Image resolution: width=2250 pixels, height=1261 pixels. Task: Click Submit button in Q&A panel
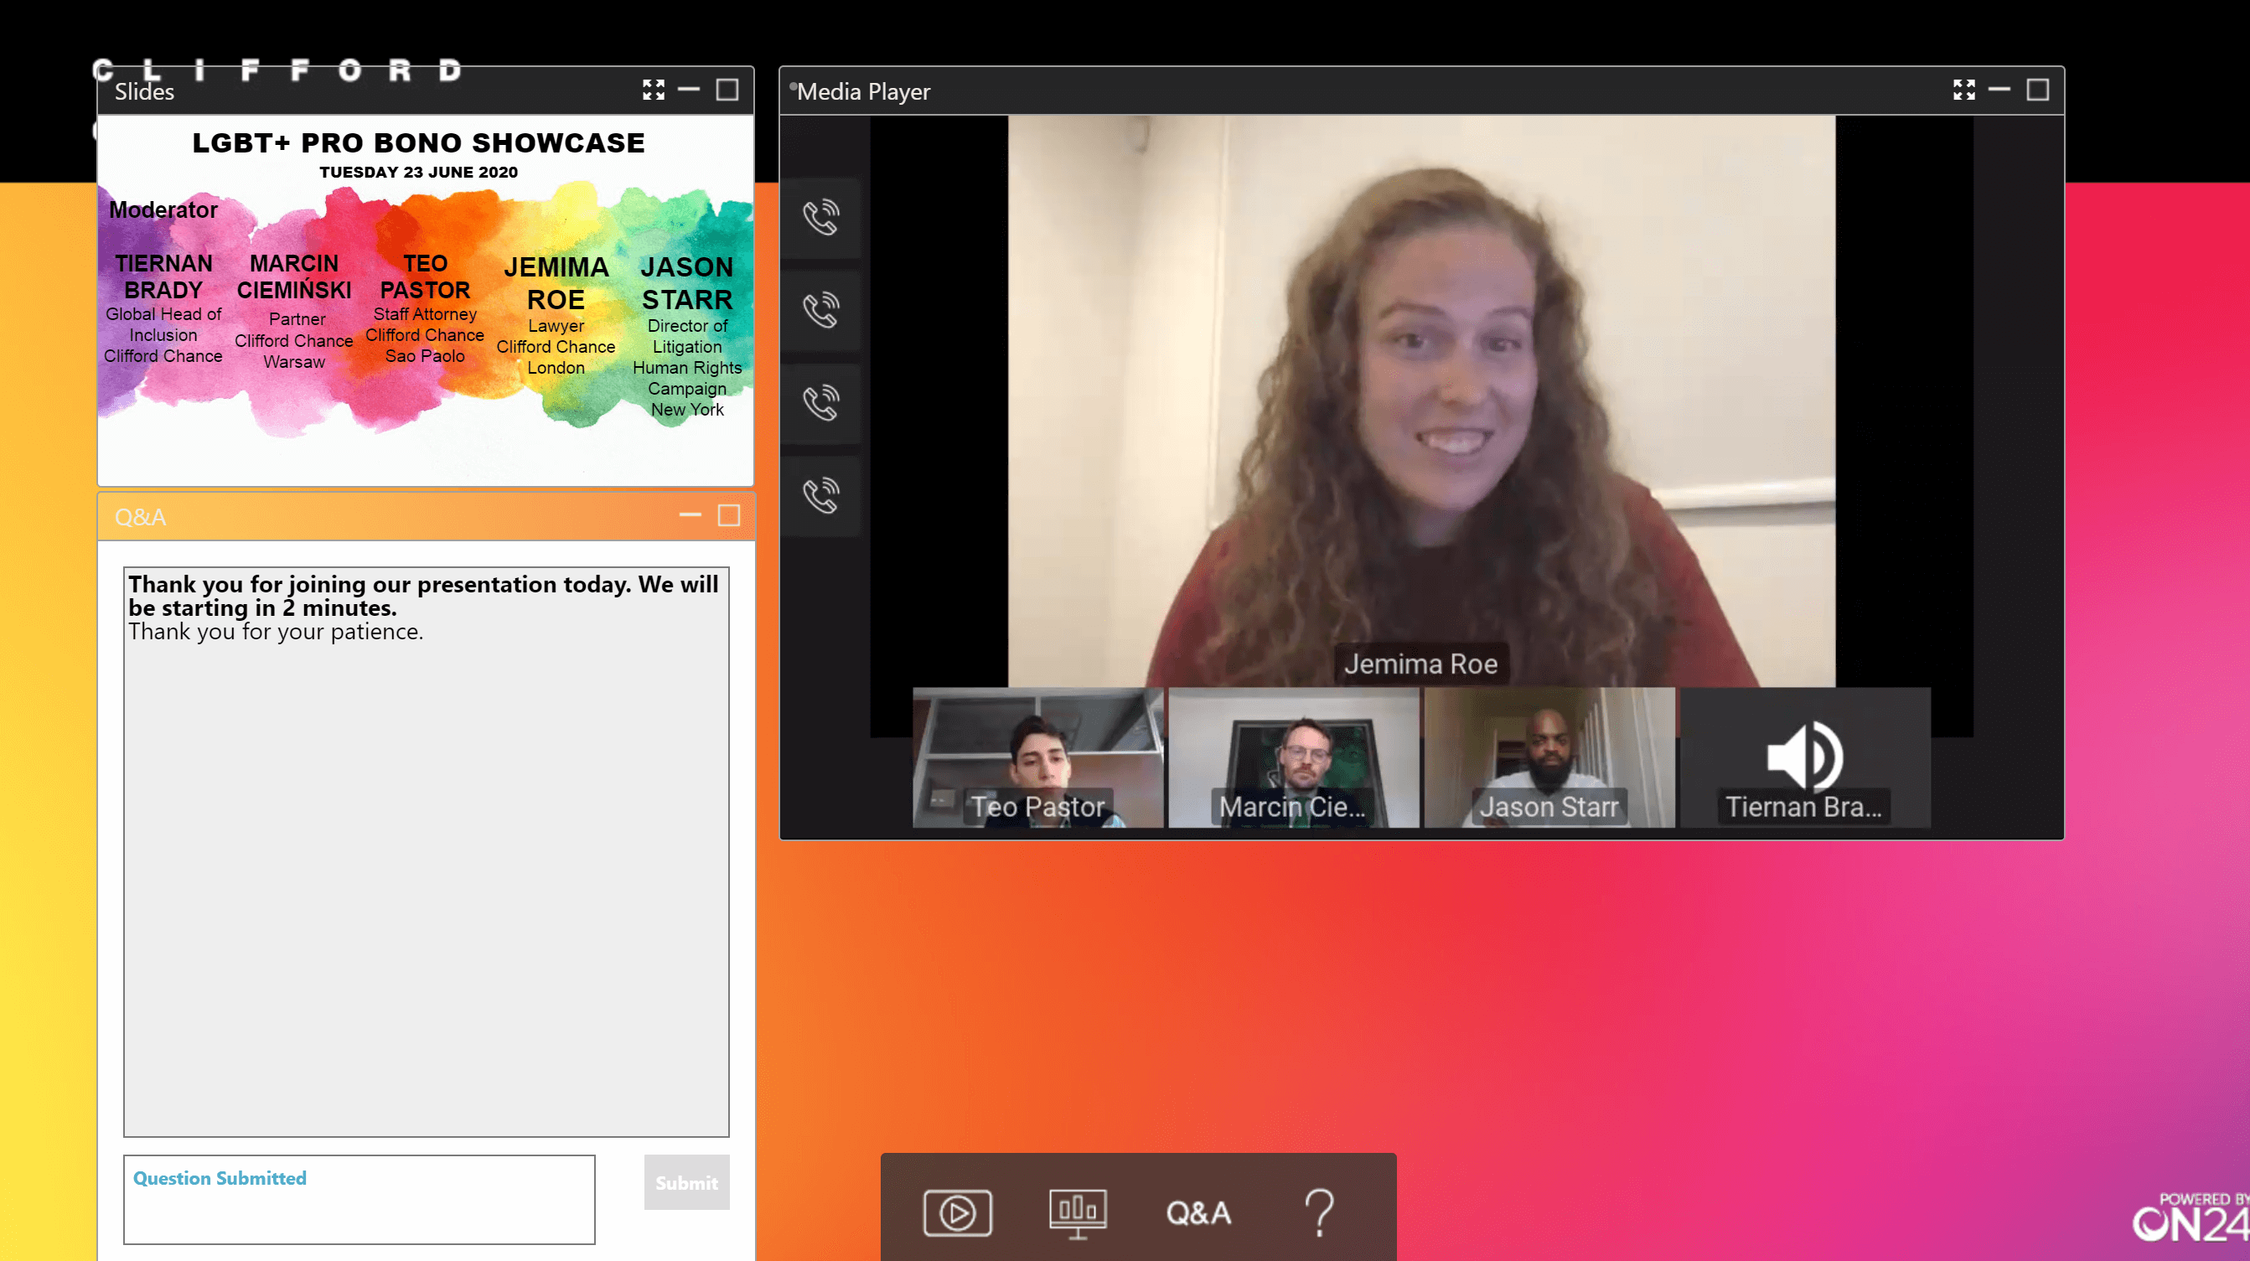click(686, 1182)
